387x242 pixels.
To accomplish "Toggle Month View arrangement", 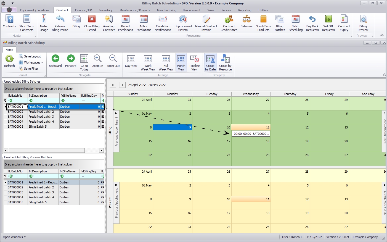I will [x=181, y=59].
